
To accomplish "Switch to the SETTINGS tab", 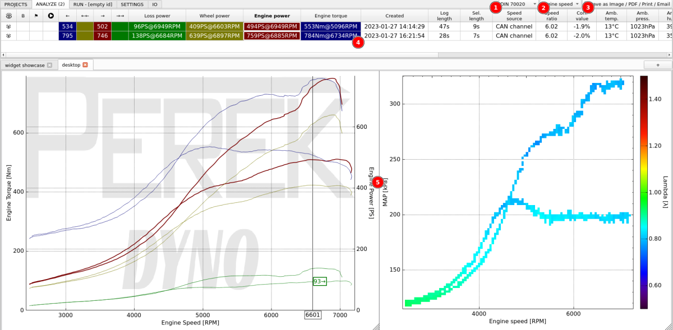I will [x=132, y=4].
